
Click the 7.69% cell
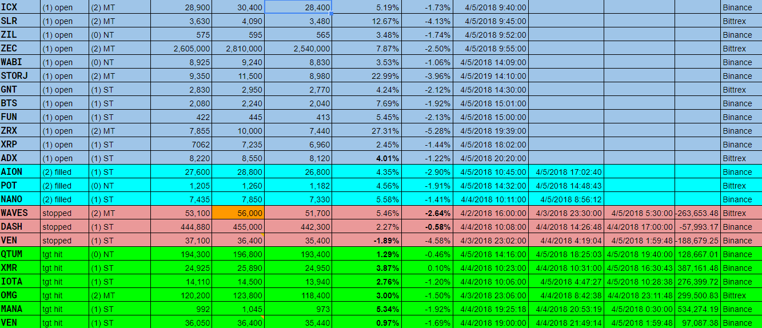pos(366,103)
